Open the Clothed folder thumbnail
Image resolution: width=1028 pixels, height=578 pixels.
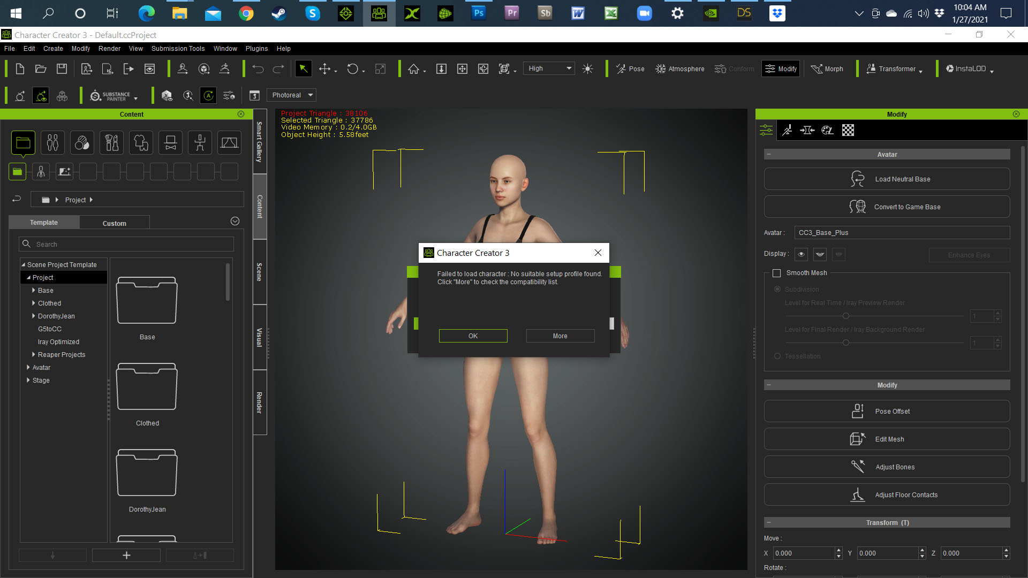tap(147, 386)
